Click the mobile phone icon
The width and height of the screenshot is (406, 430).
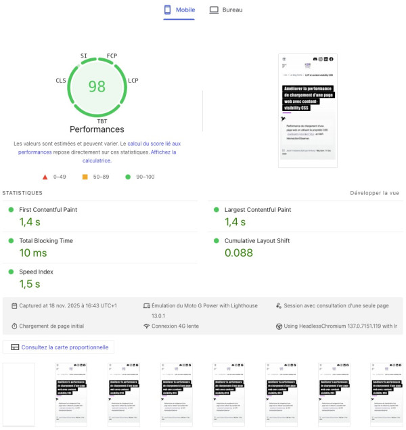pyautogui.click(x=167, y=10)
